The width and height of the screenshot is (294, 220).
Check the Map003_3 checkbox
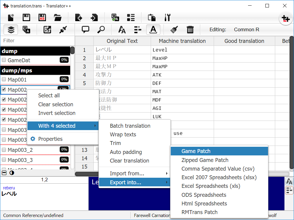4,160
